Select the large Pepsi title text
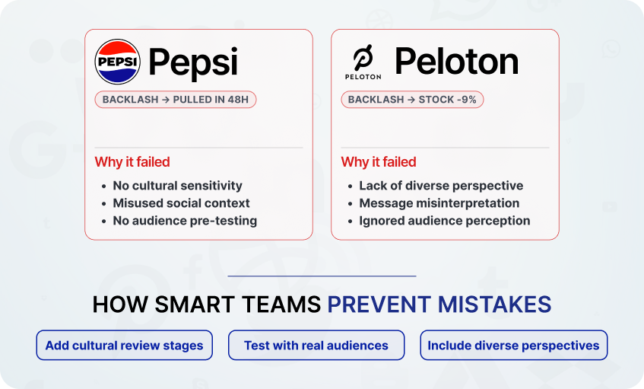644x389 pixels. (x=193, y=62)
